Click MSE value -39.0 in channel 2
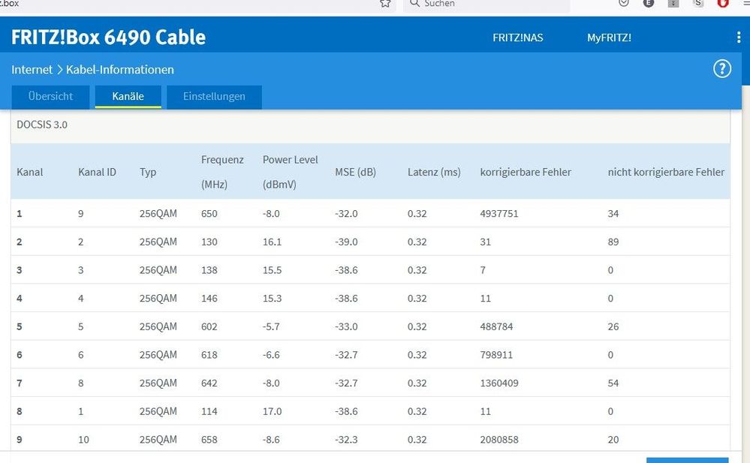Screen dimensions: 750x463 pos(346,242)
